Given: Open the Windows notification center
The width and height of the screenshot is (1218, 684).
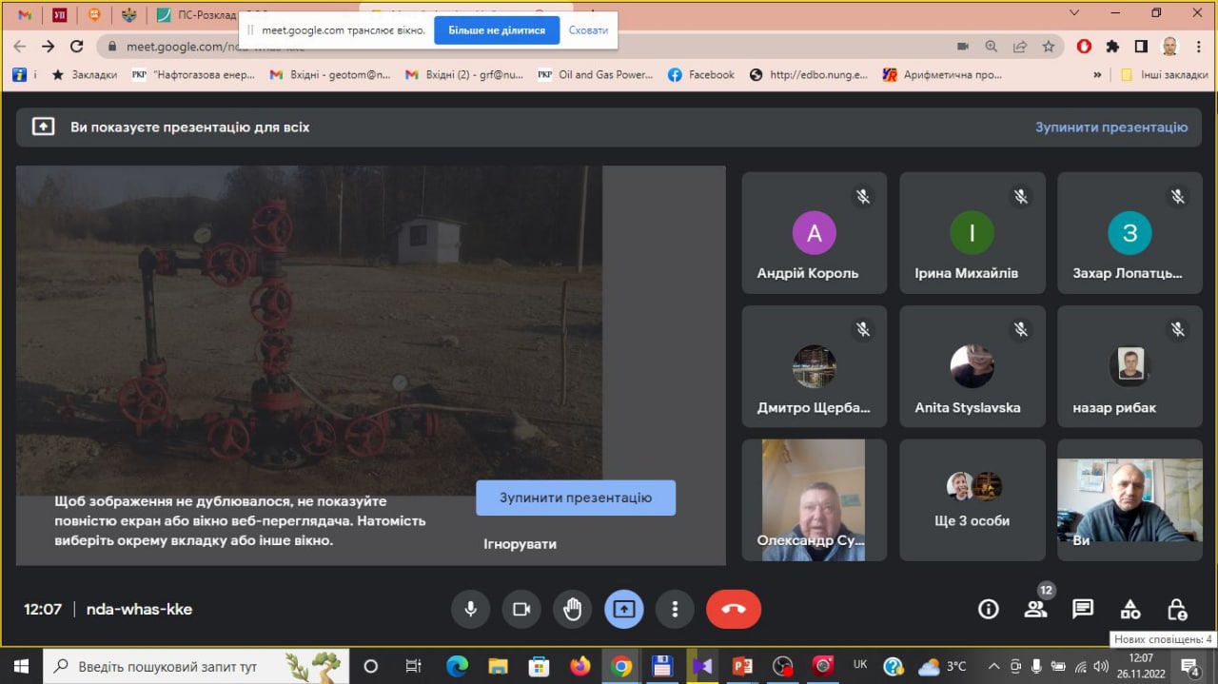Looking at the screenshot, I should pyautogui.click(x=1190, y=666).
